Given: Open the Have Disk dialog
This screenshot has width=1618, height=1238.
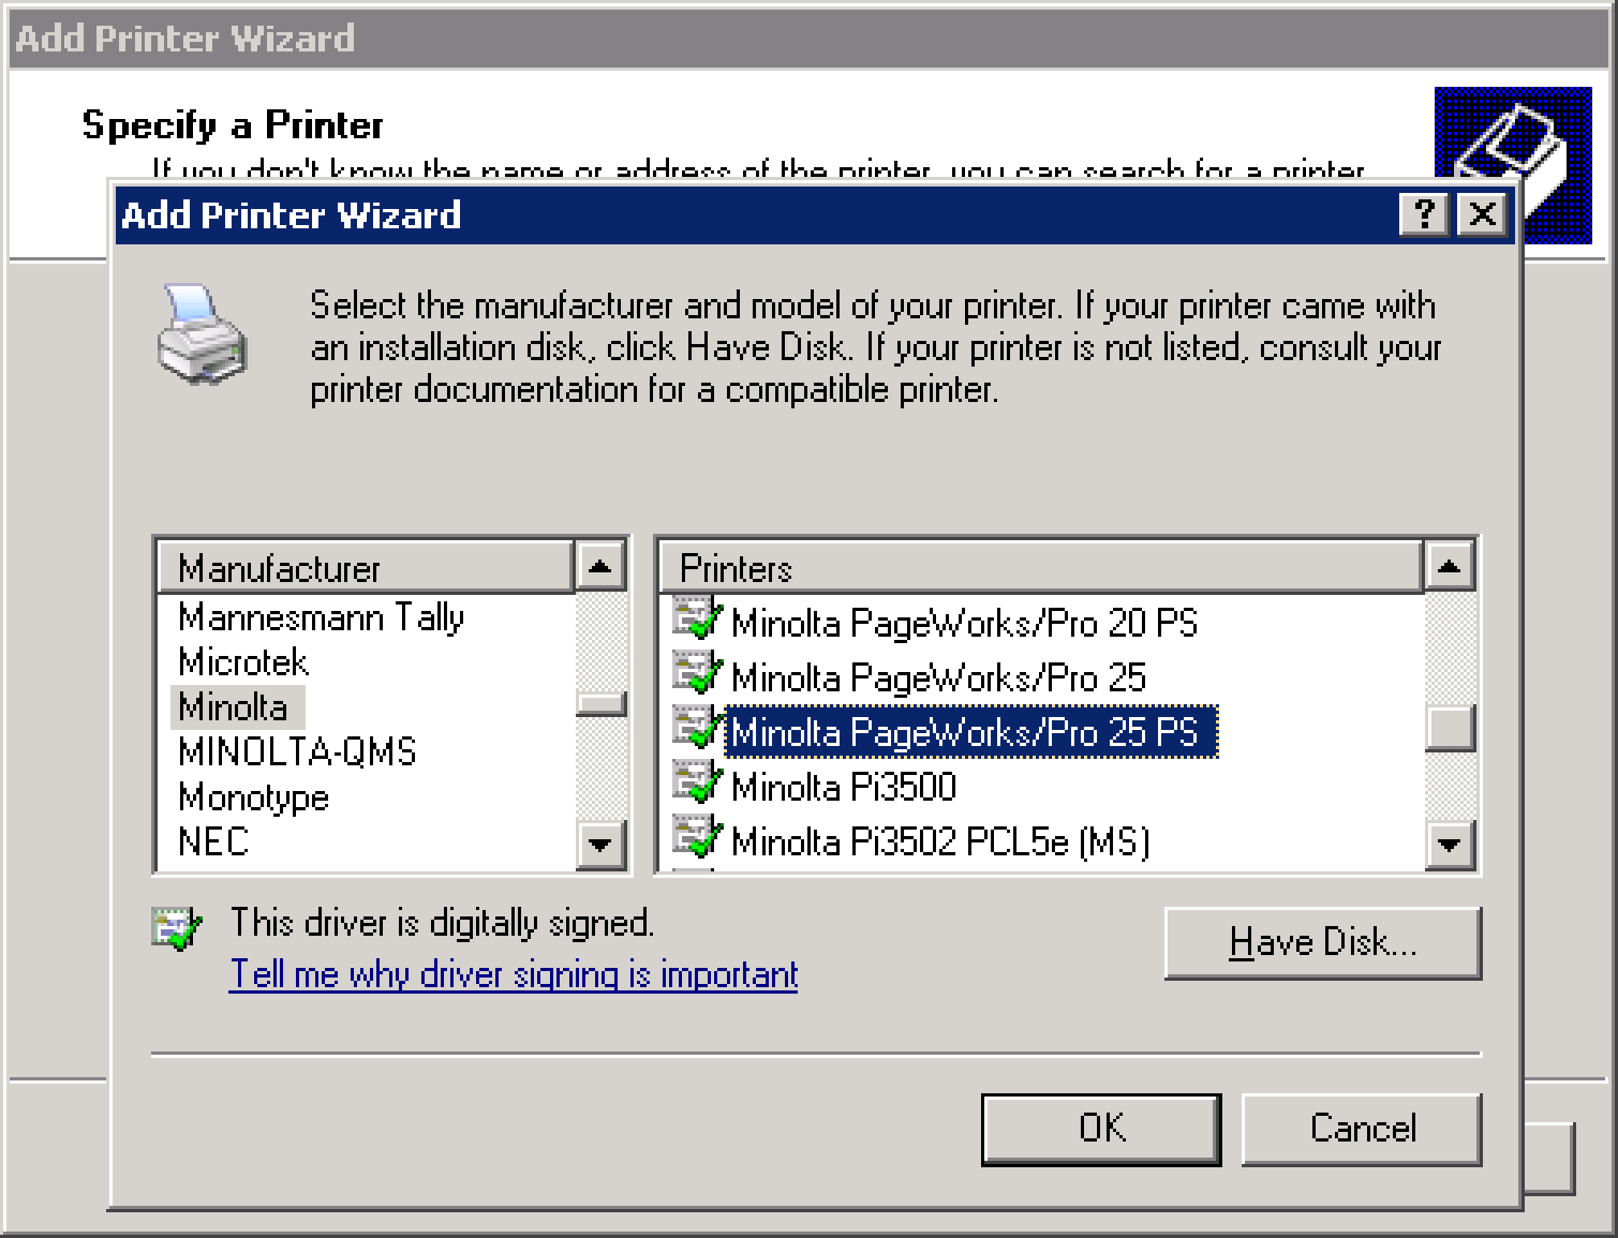Looking at the screenshot, I should coord(1322,943).
